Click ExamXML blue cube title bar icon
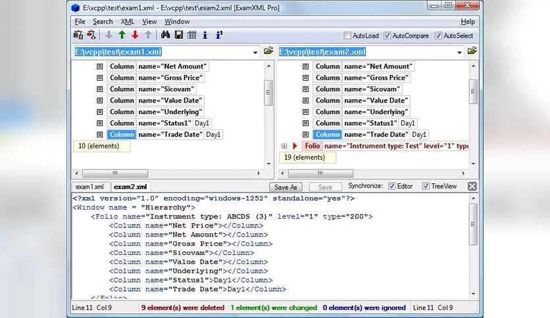This screenshot has height=318, width=550. 76,8
